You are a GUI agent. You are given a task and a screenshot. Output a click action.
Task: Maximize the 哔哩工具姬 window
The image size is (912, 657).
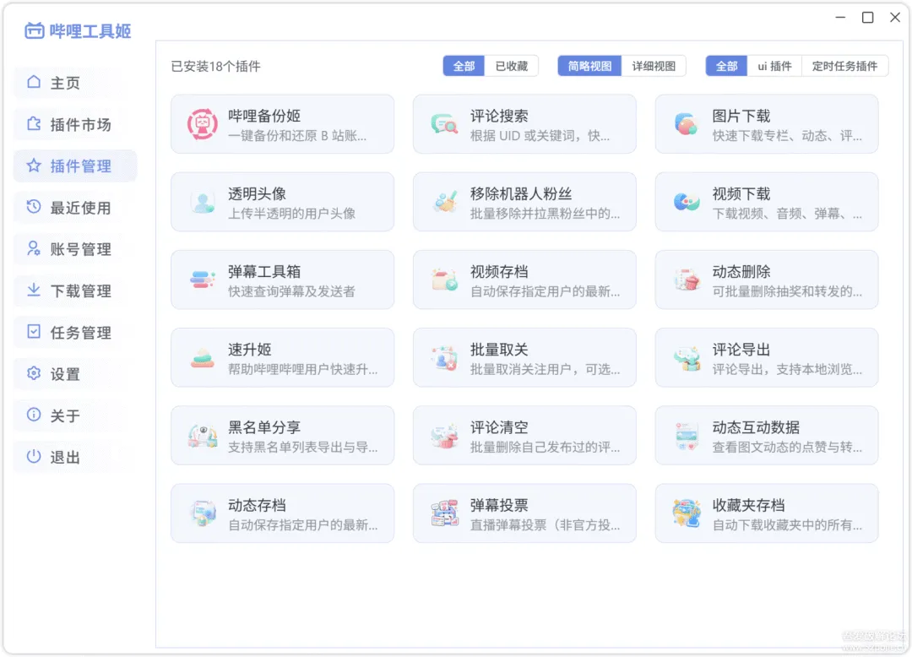[x=867, y=18]
